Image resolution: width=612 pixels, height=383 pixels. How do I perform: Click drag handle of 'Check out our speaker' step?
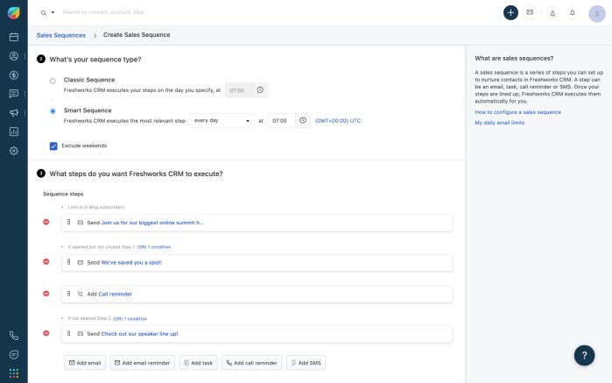pos(68,334)
